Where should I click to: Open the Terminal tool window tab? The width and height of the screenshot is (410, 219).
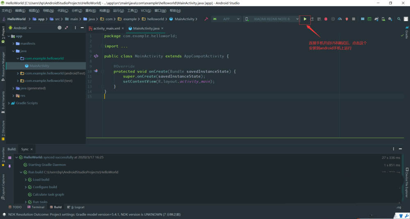[36, 207]
